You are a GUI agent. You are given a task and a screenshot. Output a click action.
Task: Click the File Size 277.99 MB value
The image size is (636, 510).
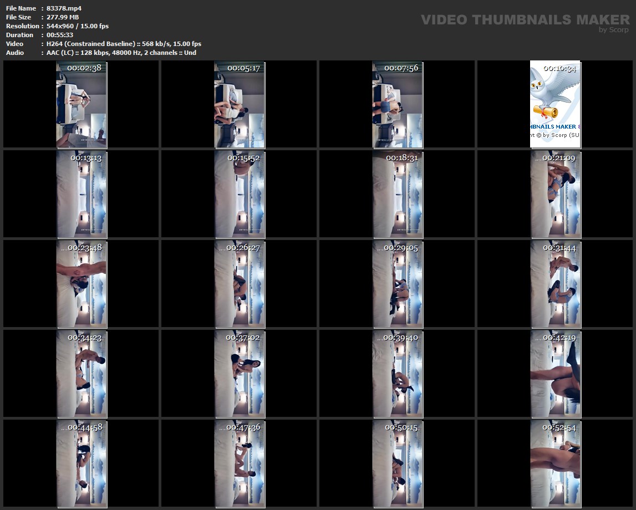click(63, 17)
